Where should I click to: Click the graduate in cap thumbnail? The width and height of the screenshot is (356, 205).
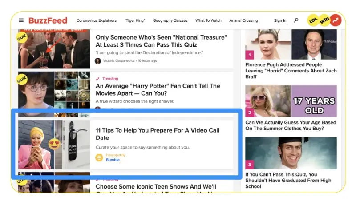[291, 153]
